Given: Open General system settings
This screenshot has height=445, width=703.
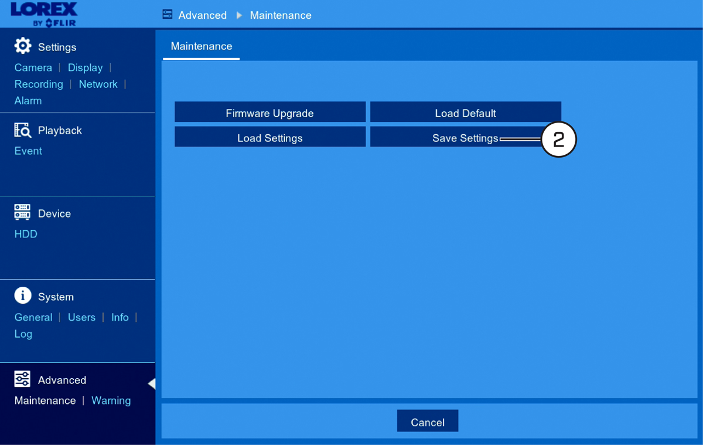Looking at the screenshot, I should click(33, 317).
